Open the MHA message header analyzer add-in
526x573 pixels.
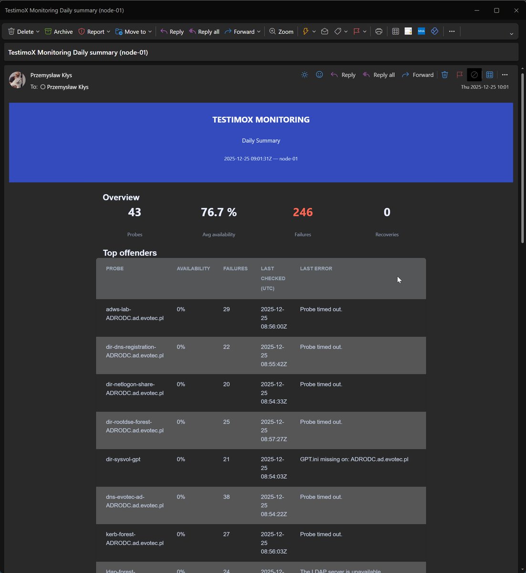pyautogui.click(x=421, y=32)
